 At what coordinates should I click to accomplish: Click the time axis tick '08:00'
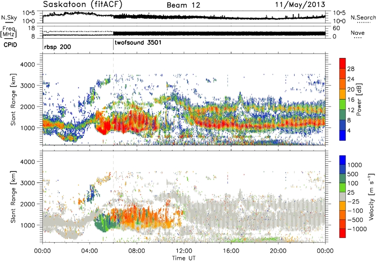click(137, 251)
